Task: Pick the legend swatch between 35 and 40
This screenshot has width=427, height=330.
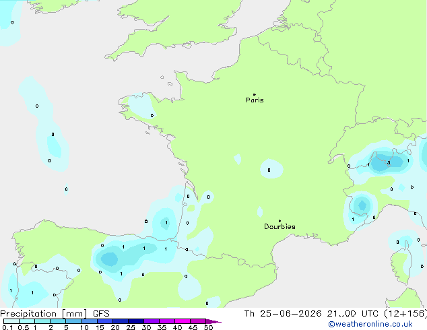Action: click(x=167, y=321)
